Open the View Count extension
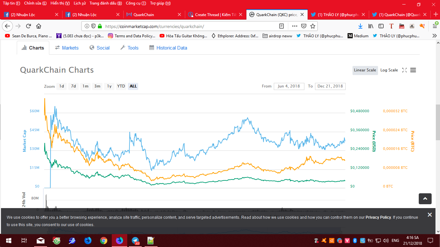Screen dimensions: 440x247 (x=402, y=26)
